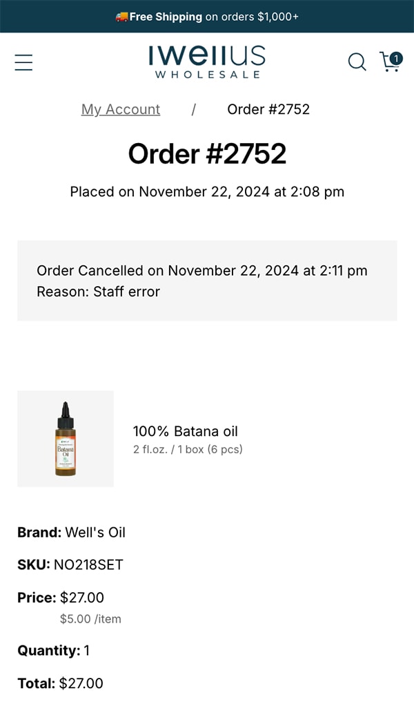414x702 pixels.
Task: Click the order placed date text
Action: (207, 191)
